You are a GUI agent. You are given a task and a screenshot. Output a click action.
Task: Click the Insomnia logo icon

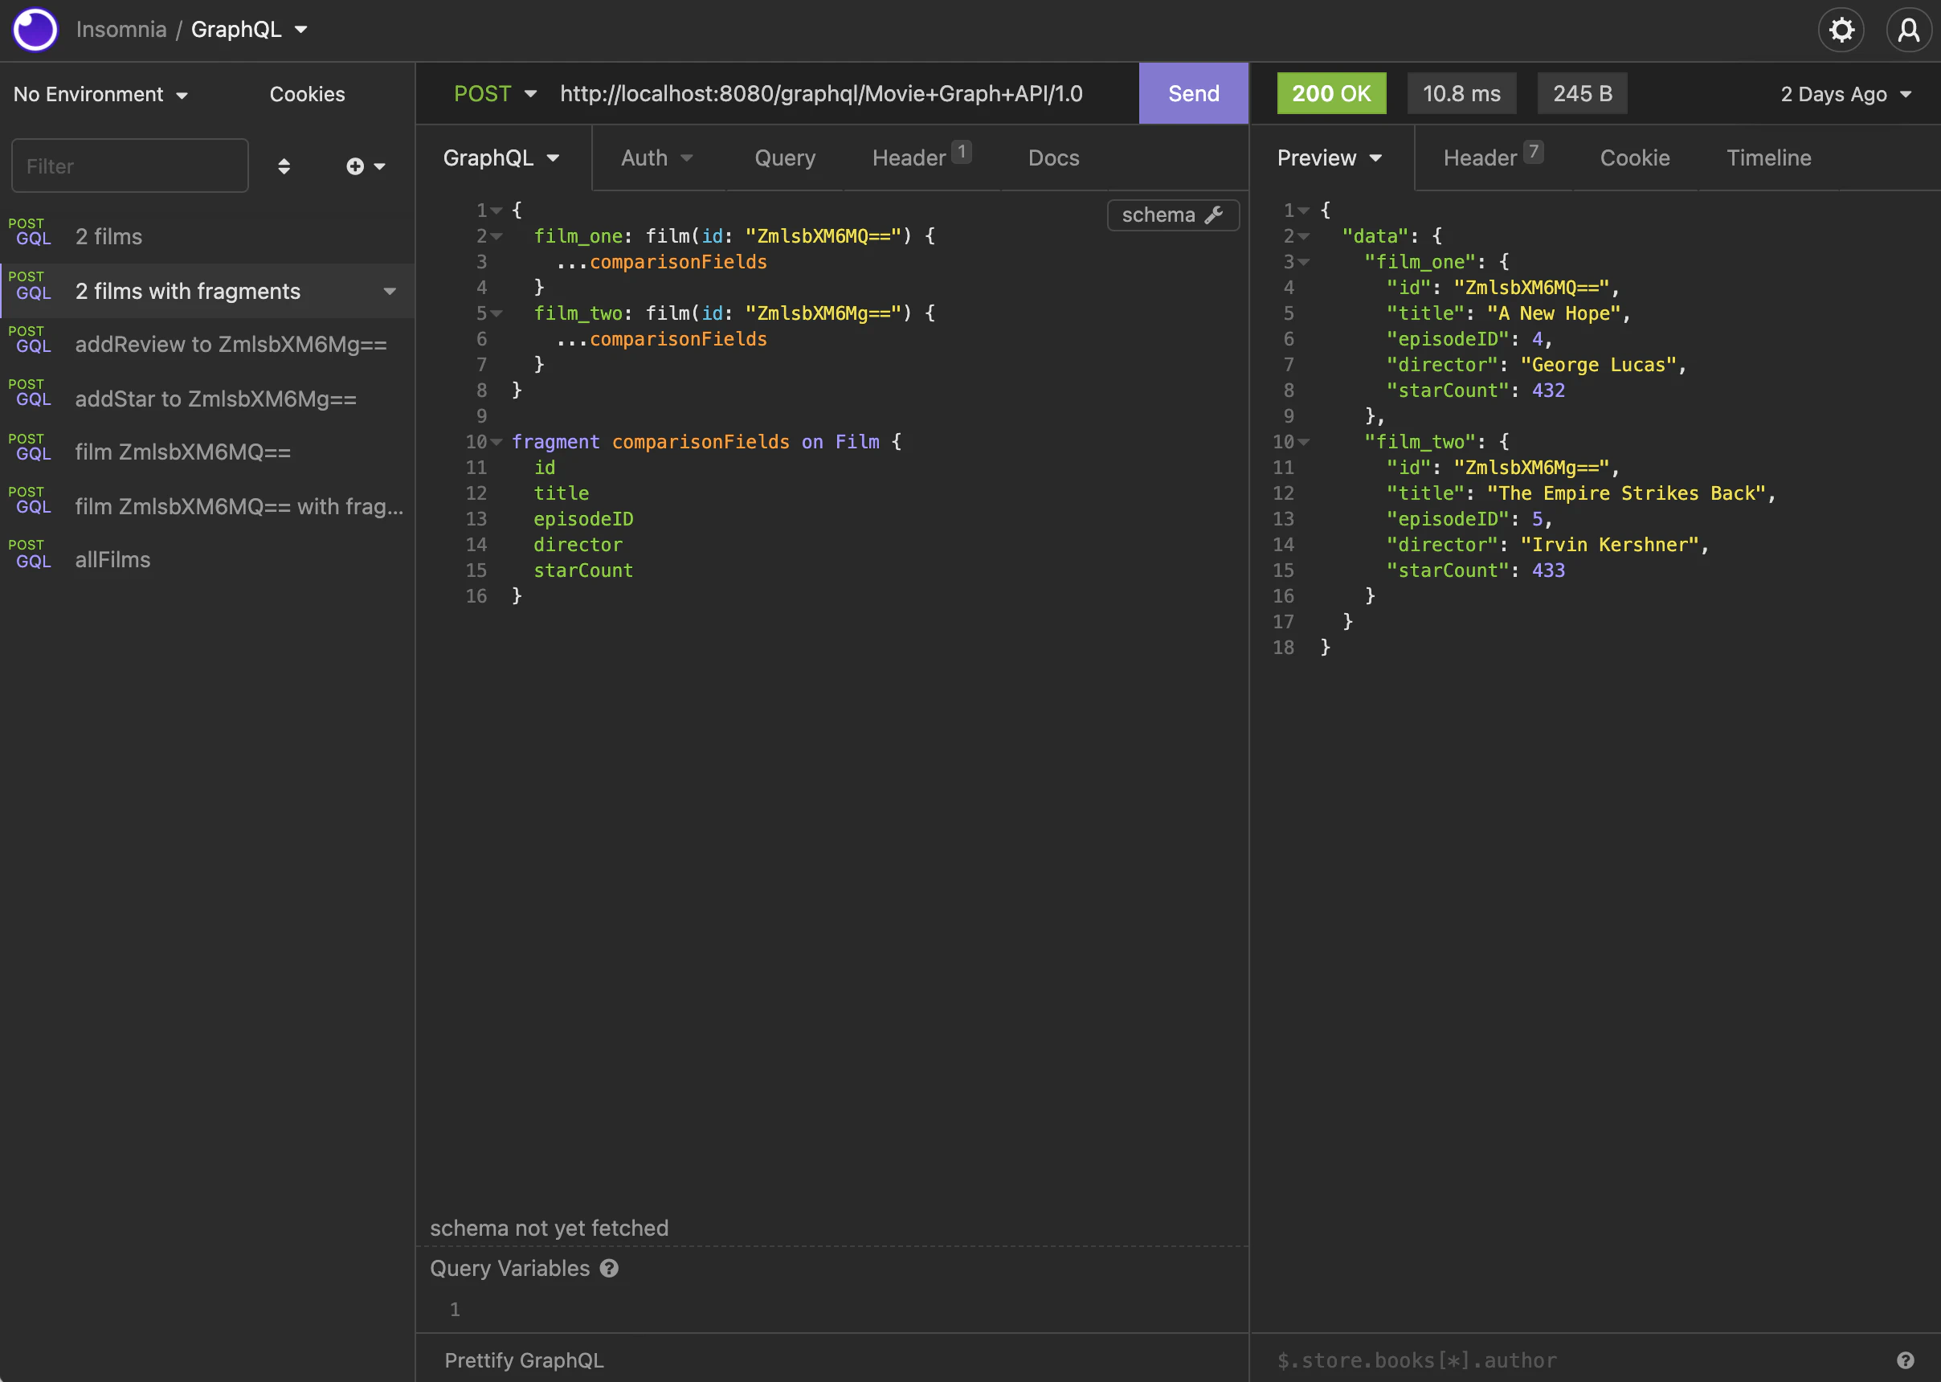[35, 30]
